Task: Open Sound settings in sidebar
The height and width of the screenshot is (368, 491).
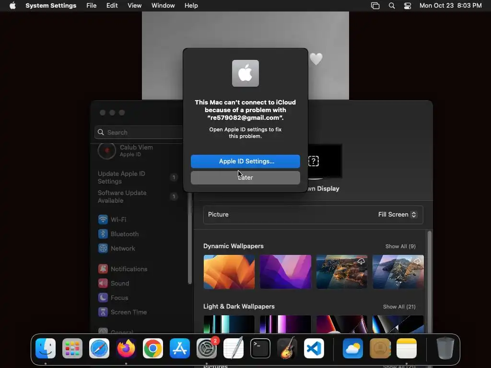Action: point(113,283)
